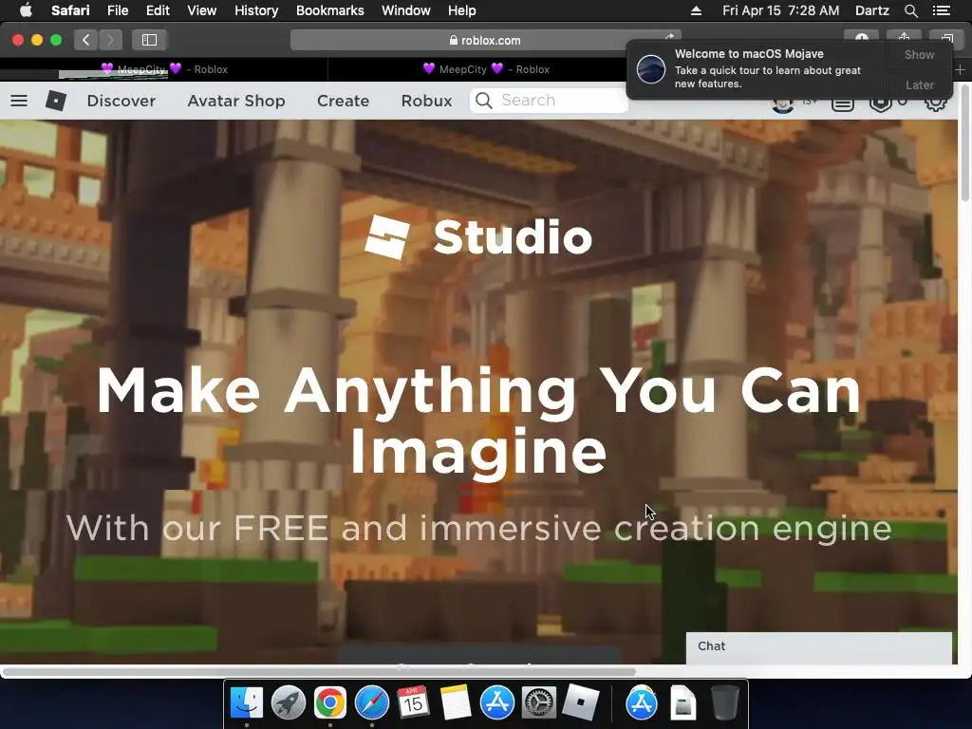972x729 pixels.
Task: Open the Bookmarks menu
Action: 329,10
